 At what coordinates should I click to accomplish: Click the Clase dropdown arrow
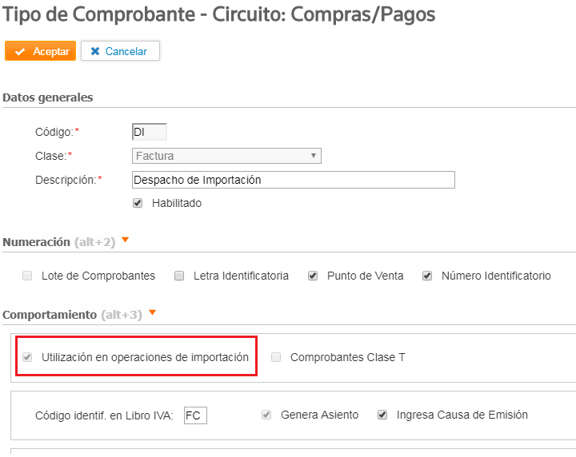click(314, 156)
